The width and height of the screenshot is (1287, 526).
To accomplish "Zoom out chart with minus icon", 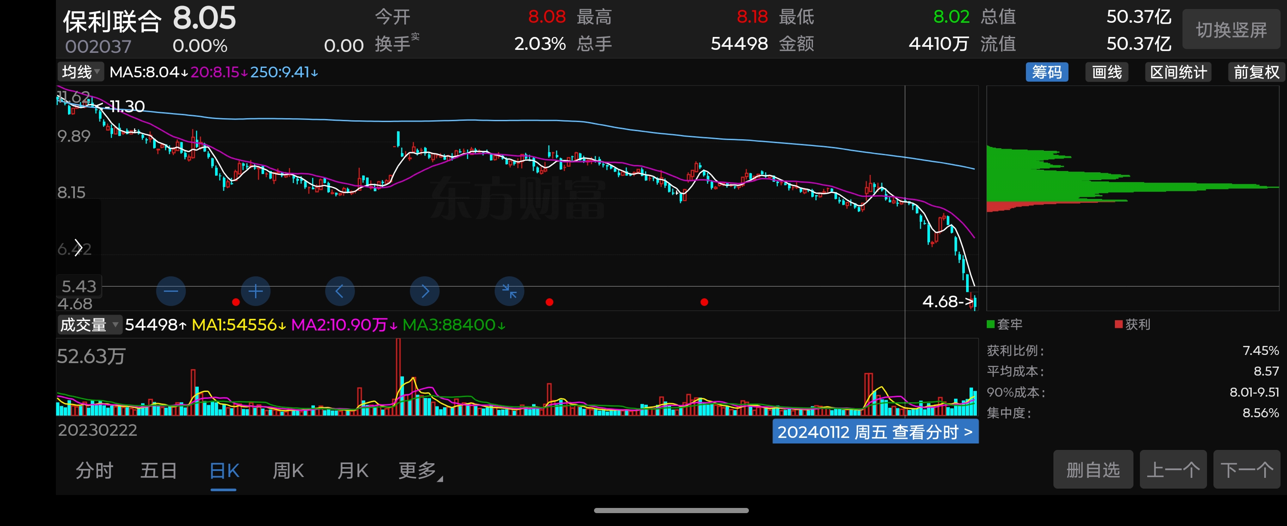I will coord(171,291).
